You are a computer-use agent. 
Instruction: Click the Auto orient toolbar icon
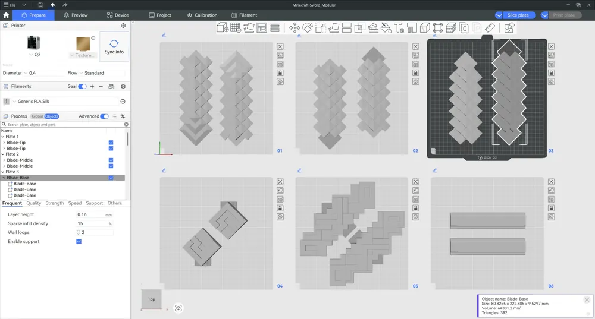(x=249, y=28)
